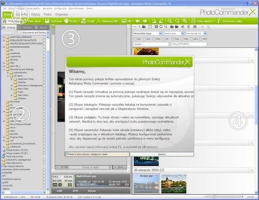The width and height of the screenshot is (259, 200).
Task: Expand the Documents and Settings tree node
Action: tap(4, 69)
